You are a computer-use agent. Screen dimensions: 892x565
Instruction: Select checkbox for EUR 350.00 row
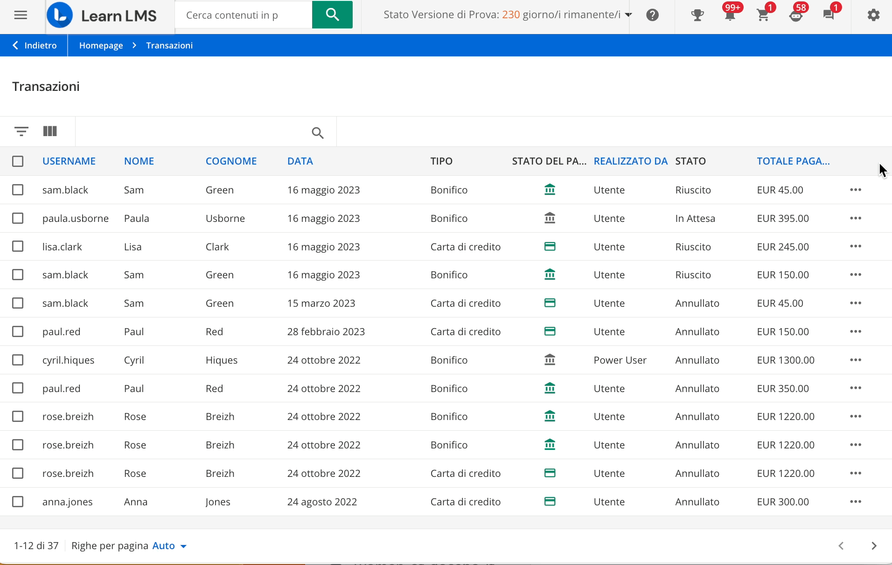[18, 388]
